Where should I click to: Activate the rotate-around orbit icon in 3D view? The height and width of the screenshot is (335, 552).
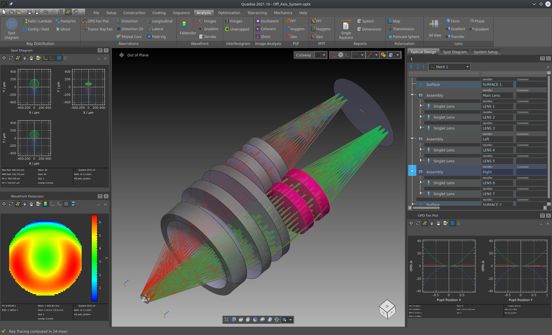[277, 319]
